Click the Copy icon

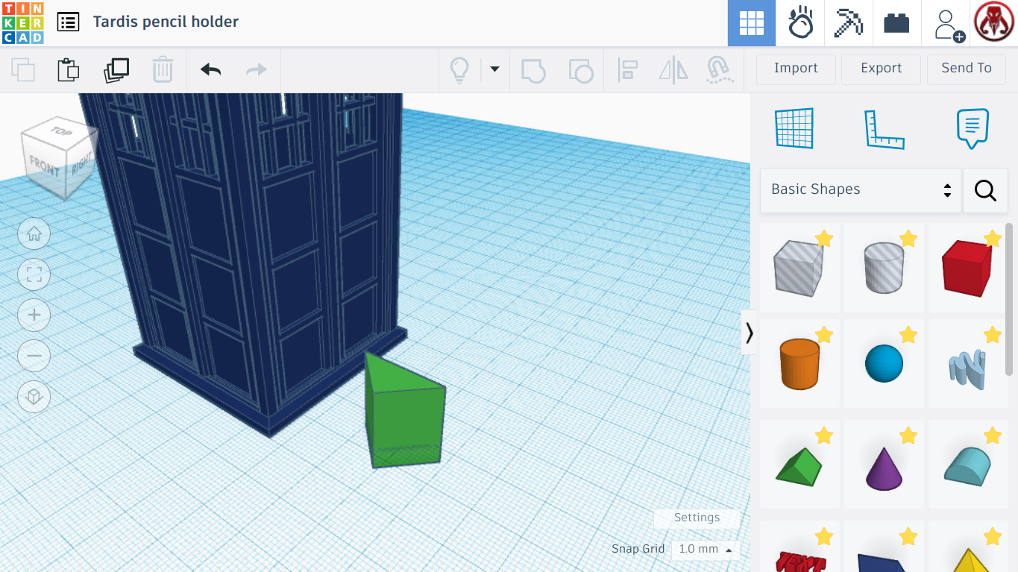click(23, 70)
